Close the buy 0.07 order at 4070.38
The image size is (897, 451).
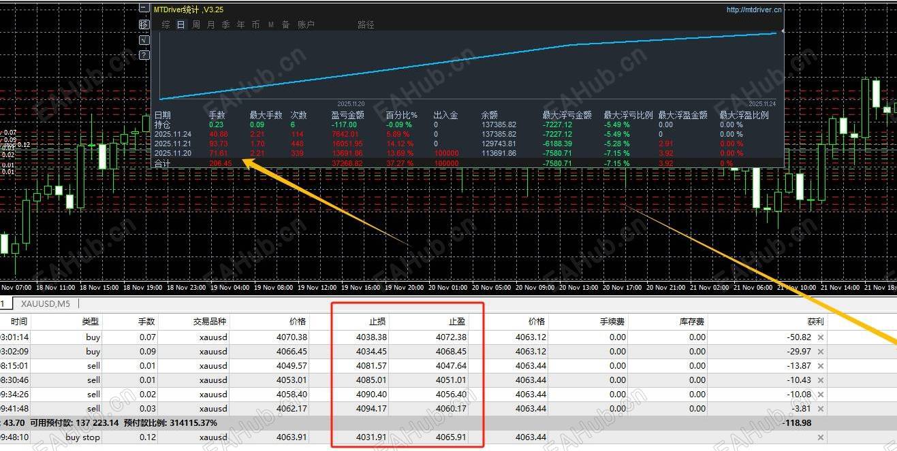820,337
